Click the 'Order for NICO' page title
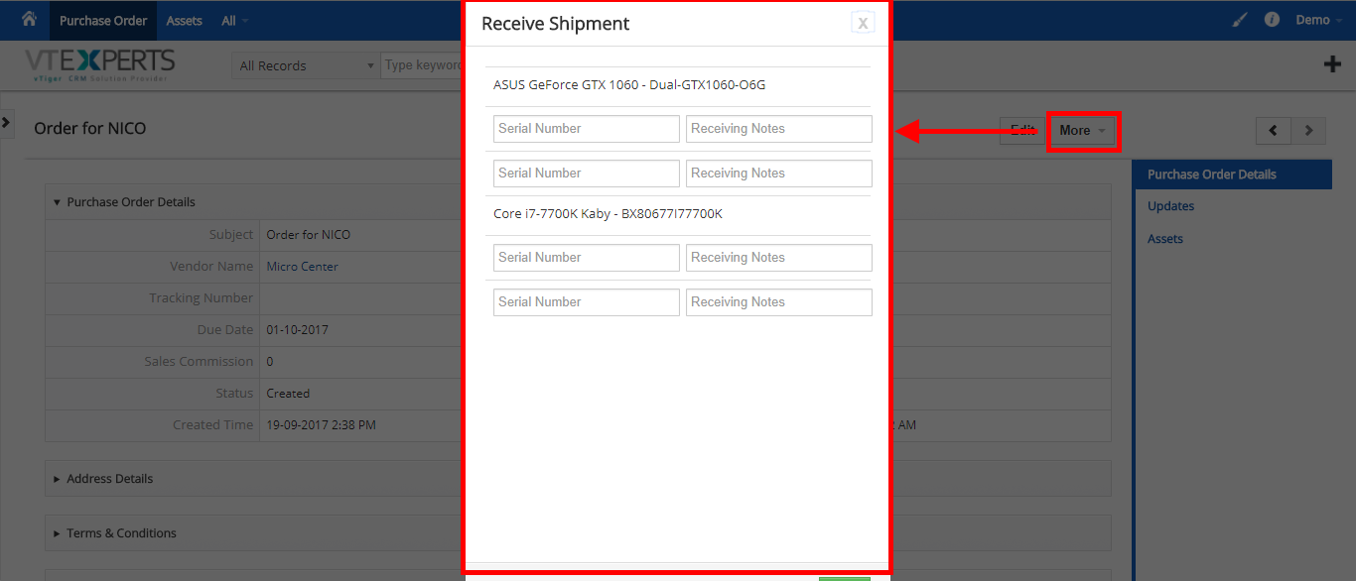1356x581 pixels. tap(90, 129)
